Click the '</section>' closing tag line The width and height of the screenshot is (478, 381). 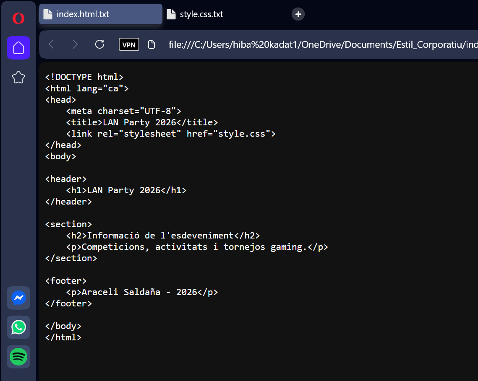pyautogui.click(x=71, y=258)
